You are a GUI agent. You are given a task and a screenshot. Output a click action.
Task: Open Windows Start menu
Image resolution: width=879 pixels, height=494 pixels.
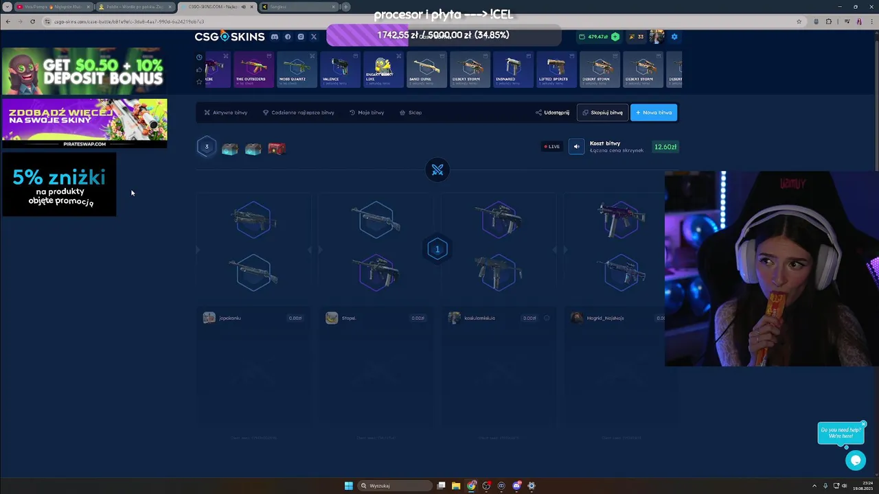[349, 486]
